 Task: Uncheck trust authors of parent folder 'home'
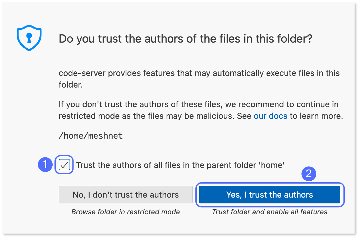[x=64, y=165]
